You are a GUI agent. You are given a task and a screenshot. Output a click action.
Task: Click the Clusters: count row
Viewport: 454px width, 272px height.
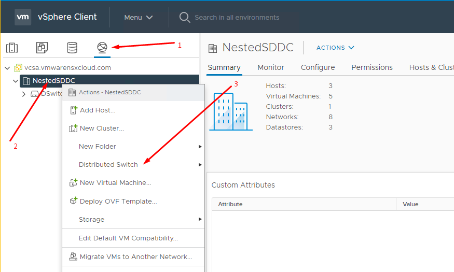tap(298, 107)
